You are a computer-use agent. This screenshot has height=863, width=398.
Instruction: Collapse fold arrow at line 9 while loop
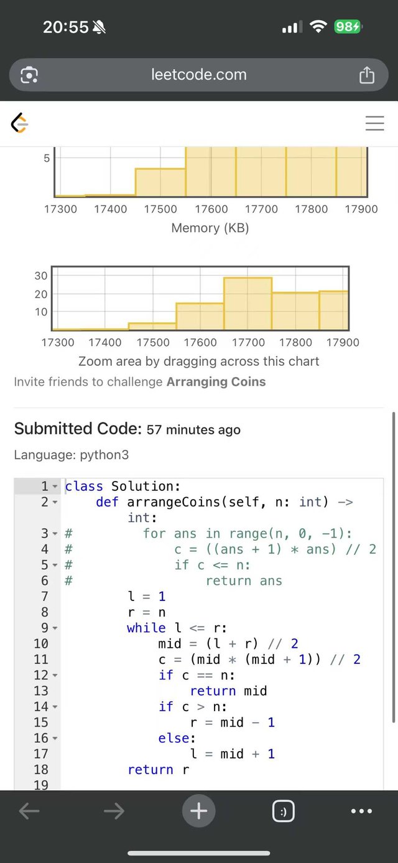55,628
